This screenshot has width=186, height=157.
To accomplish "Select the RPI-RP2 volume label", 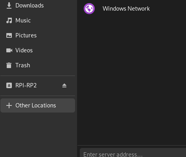I will click(26, 85).
